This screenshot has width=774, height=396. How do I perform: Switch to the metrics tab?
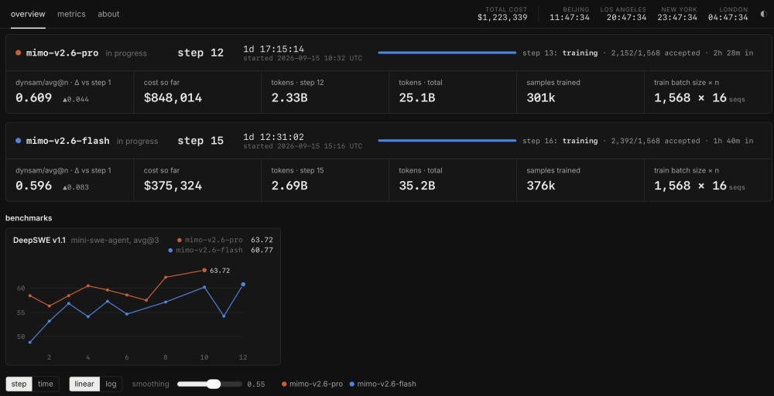click(x=71, y=14)
